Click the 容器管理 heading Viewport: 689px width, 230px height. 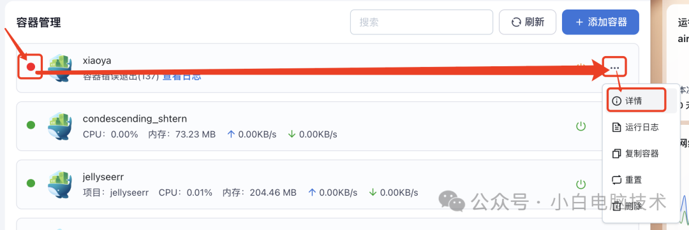click(39, 22)
